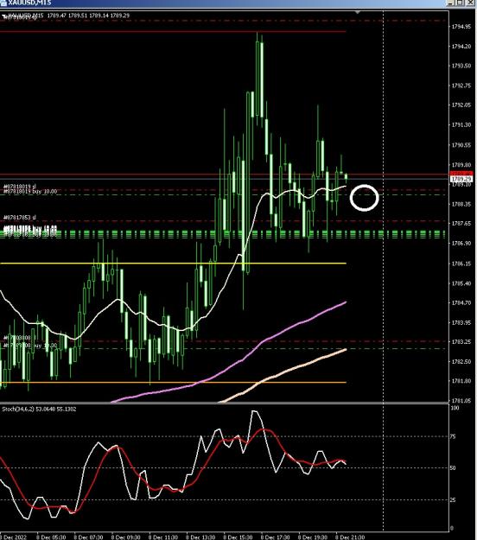Click the 1790.55 price scale label

tap(461, 145)
